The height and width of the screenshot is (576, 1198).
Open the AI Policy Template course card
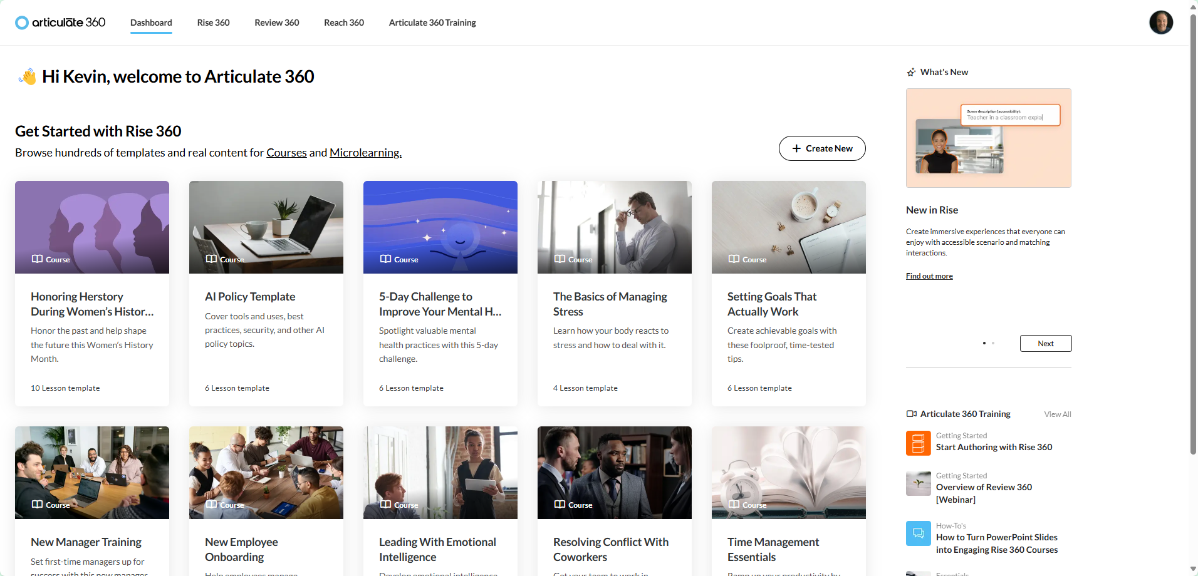[266, 293]
